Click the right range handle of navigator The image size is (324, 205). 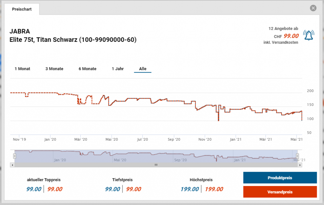tap(297, 156)
